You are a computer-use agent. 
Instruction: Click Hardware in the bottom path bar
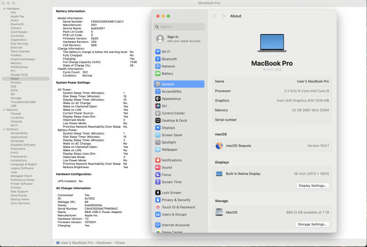click(104, 243)
